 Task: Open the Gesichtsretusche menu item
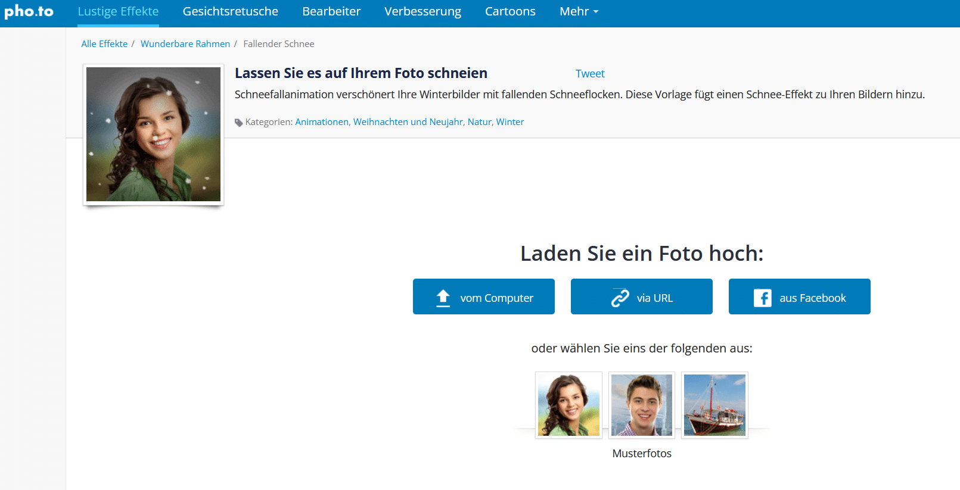tap(230, 11)
